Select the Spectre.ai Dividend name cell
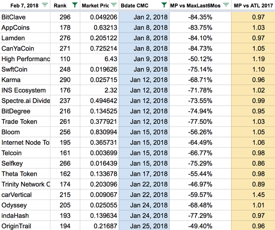The width and height of the screenshot is (275, 230). click(25, 101)
